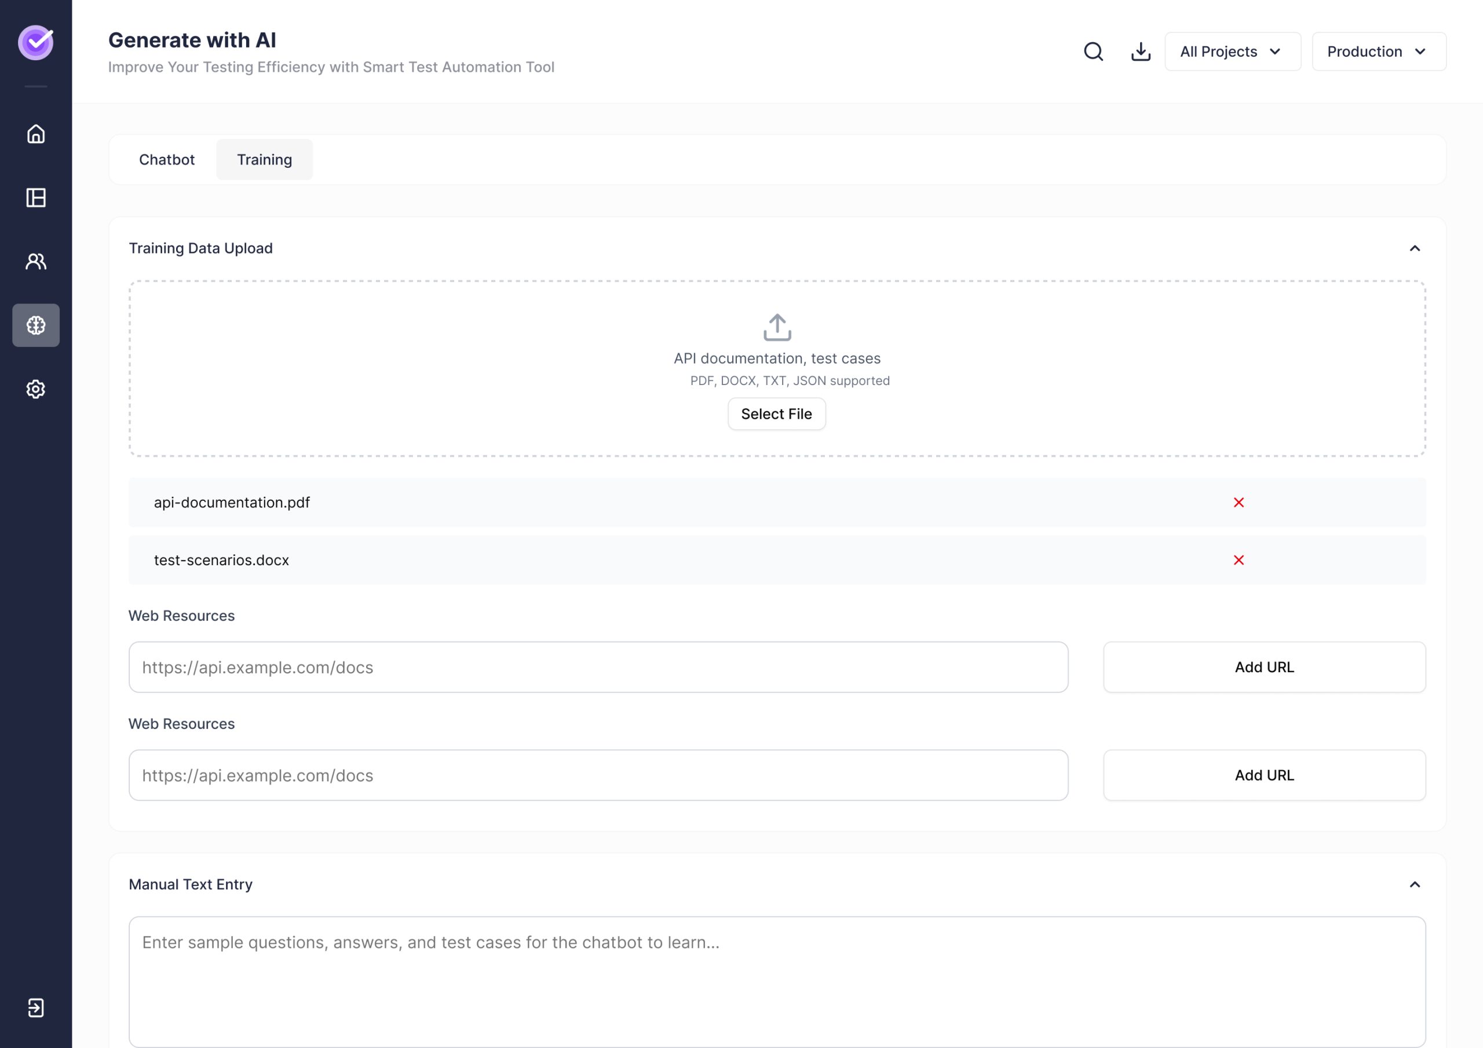Click the logout icon at the bottom of the sidebar
The width and height of the screenshot is (1483, 1048).
tap(35, 1008)
